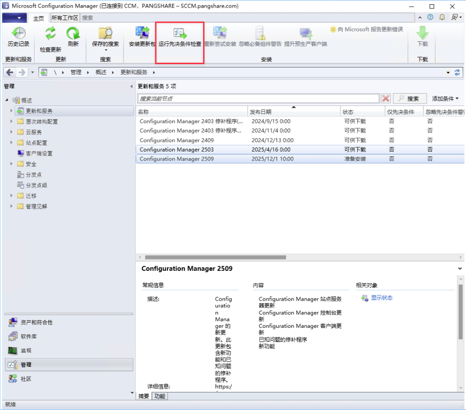Collapse the details pane chevron
Image resolution: width=466 pixels, height=410 pixels.
460,268
